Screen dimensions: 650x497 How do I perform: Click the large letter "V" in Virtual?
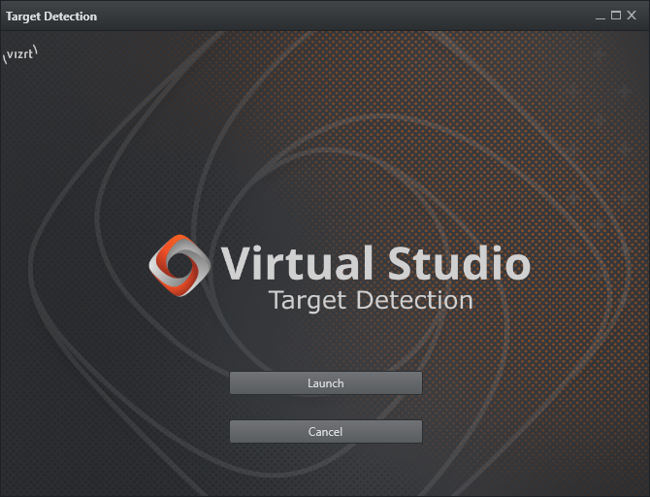point(238,264)
